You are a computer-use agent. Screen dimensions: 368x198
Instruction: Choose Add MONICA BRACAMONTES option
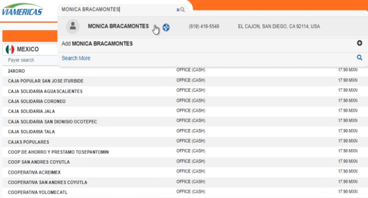[97, 44]
